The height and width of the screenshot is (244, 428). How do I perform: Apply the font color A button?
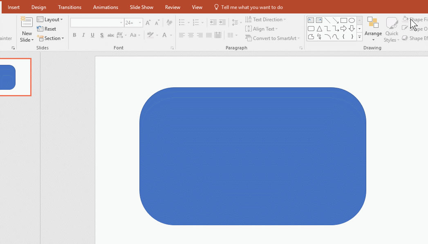pos(164,35)
